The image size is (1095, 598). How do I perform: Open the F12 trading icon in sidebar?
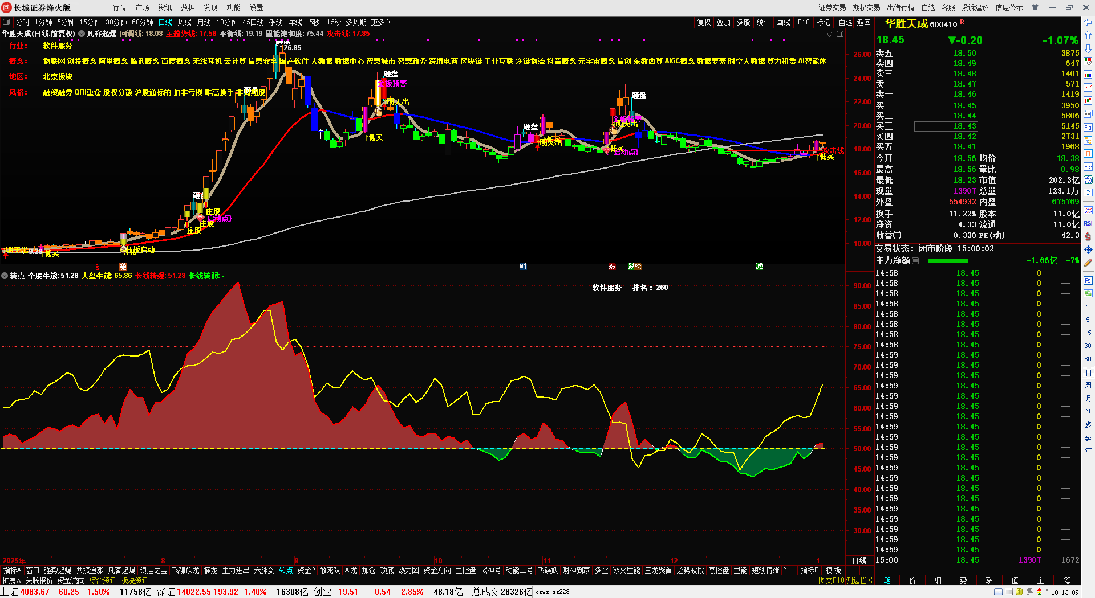point(1088,167)
